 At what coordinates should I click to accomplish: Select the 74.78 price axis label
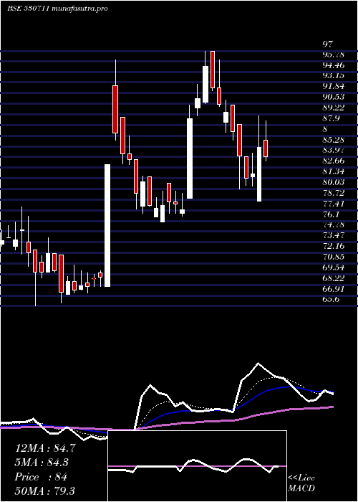(x=333, y=224)
